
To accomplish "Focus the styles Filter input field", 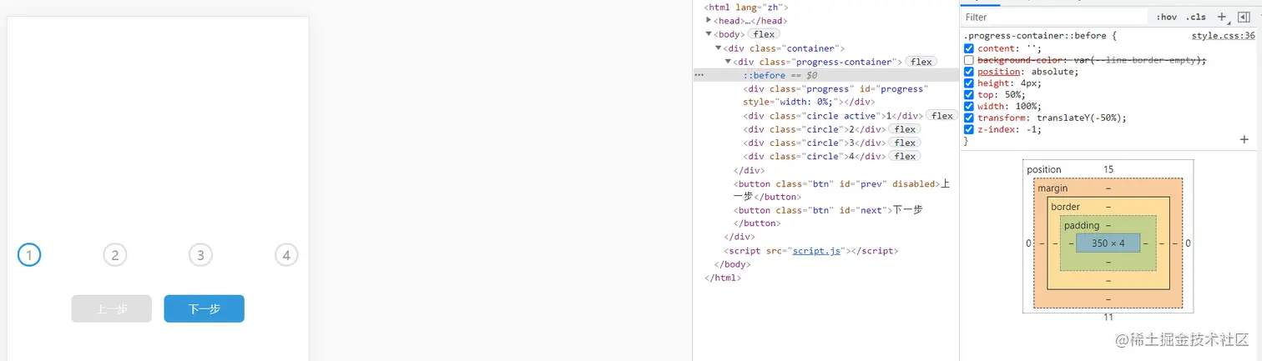I will click(x=1056, y=17).
